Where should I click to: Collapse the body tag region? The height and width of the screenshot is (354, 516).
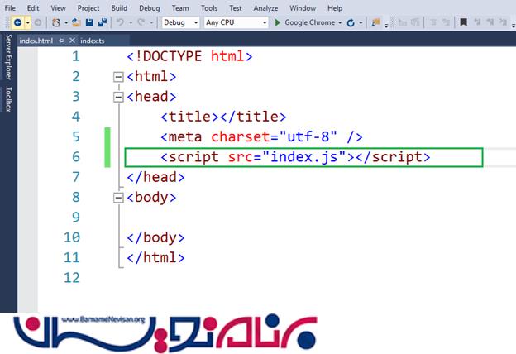pyautogui.click(x=118, y=198)
